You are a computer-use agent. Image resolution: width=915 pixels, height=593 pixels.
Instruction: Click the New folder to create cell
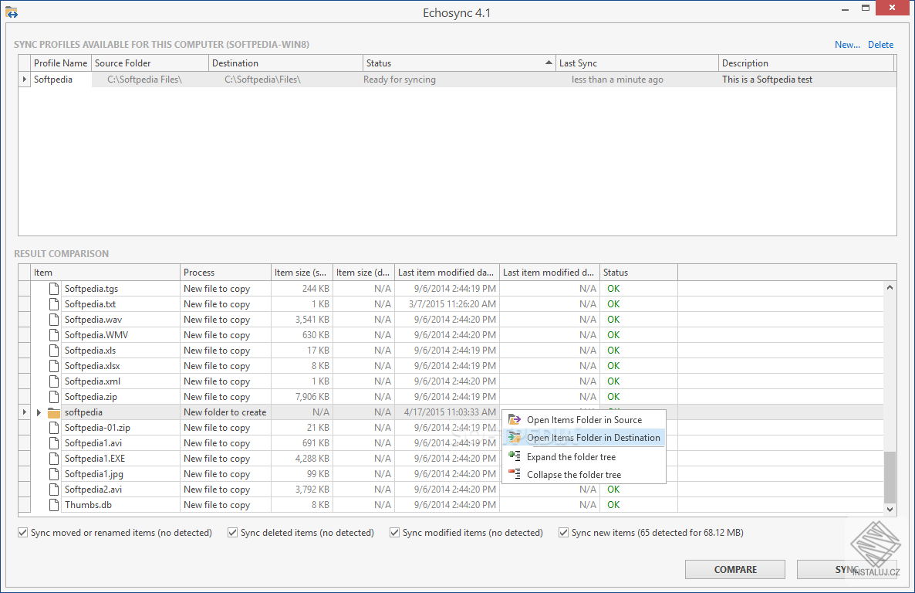(225, 412)
